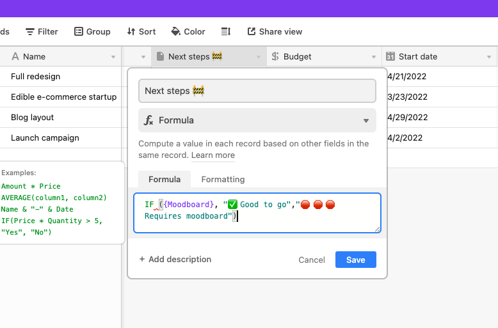Click the Color paint bucket icon
Image resolution: width=498 pixels, height=328 pixels.
pos(175,31)
